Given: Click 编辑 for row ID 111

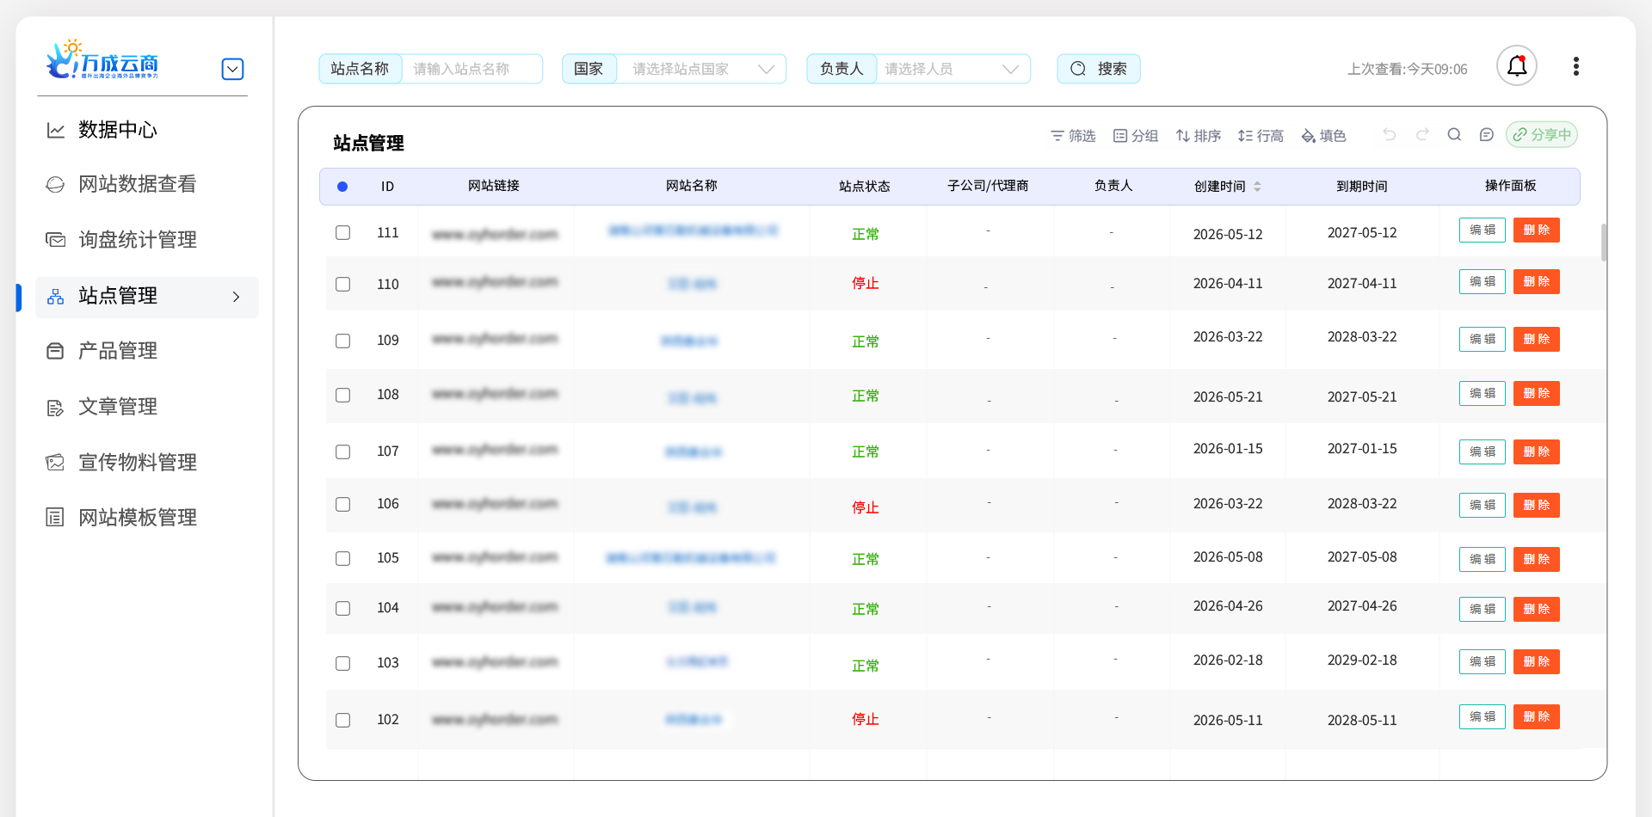Looking at the screenshot, I should 1482,230.
